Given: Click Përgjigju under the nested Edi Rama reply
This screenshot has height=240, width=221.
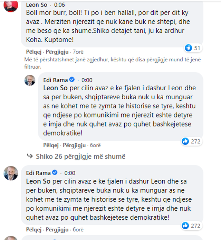Looking at the screenshot, I should [x=74, y=145].
